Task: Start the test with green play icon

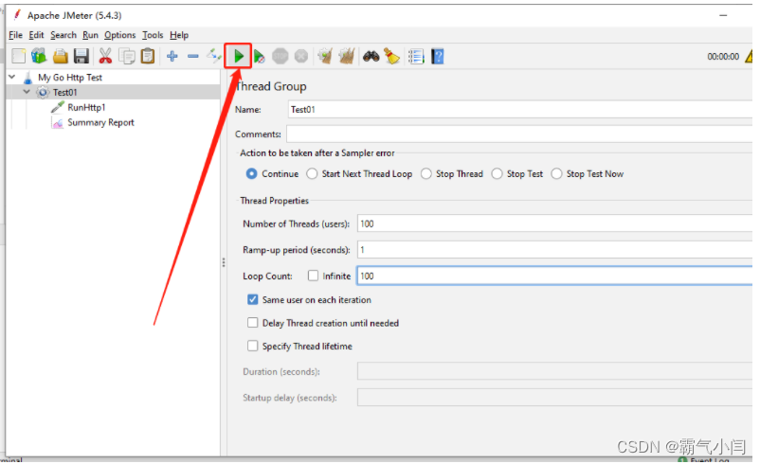Action: 238,56
